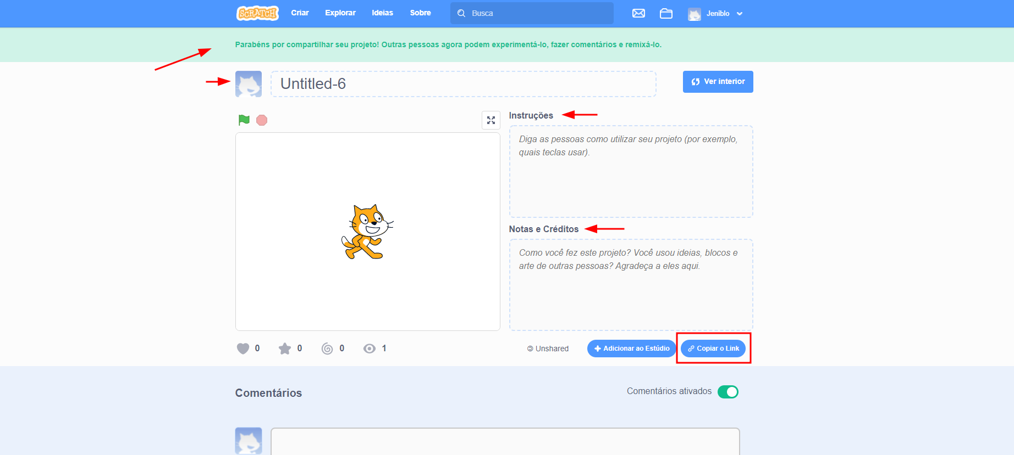Open the Explorar menu item

[340, 13]
